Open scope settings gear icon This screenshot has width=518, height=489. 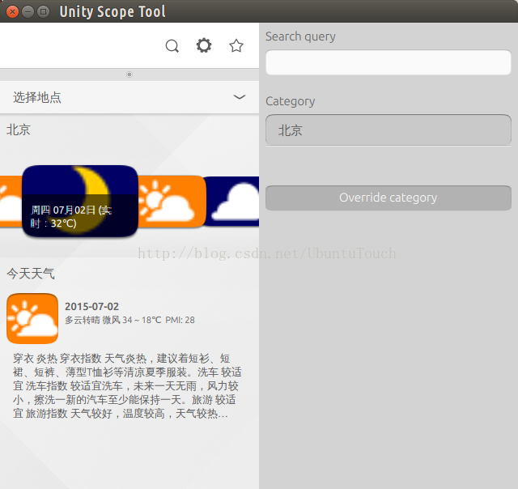click(204, 45)
